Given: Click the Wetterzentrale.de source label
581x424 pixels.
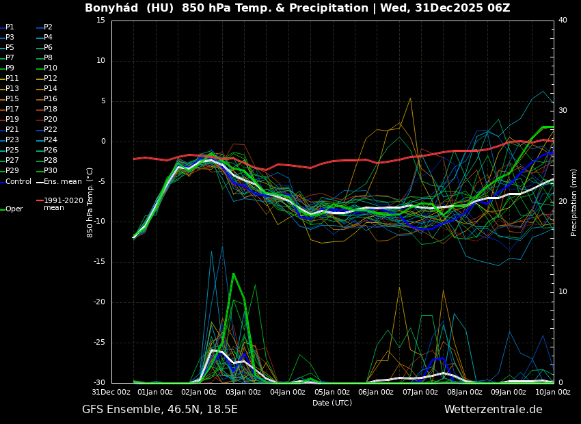Looking at the screenshot, I should [x=493, y=410].
